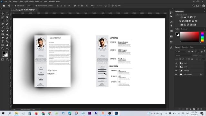The width and height of the screenshot is (206, 116).
Task: Delete the selected layer with the trash icon
Action: pyautogui.click(x=201, y=109)
